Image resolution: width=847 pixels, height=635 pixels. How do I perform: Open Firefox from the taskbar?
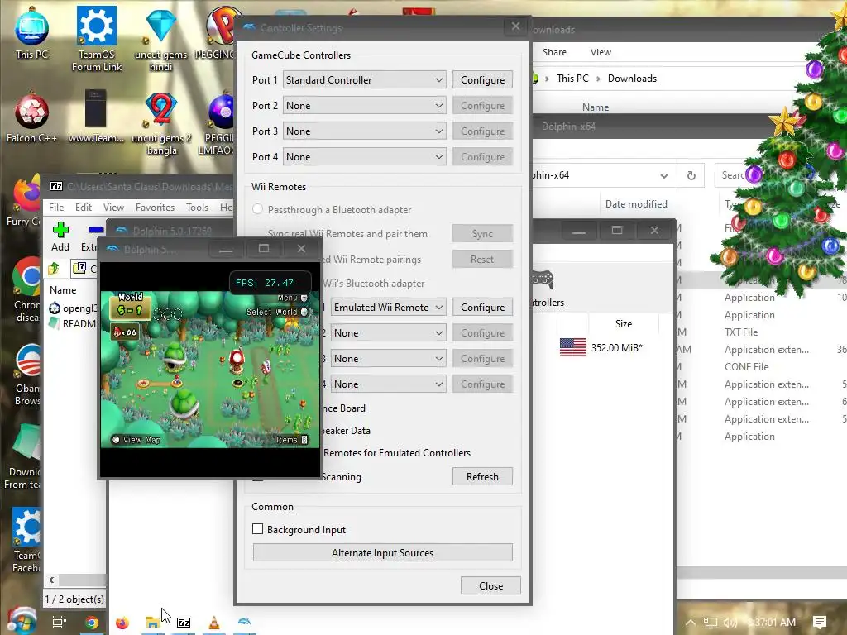(x=122, y=623)
